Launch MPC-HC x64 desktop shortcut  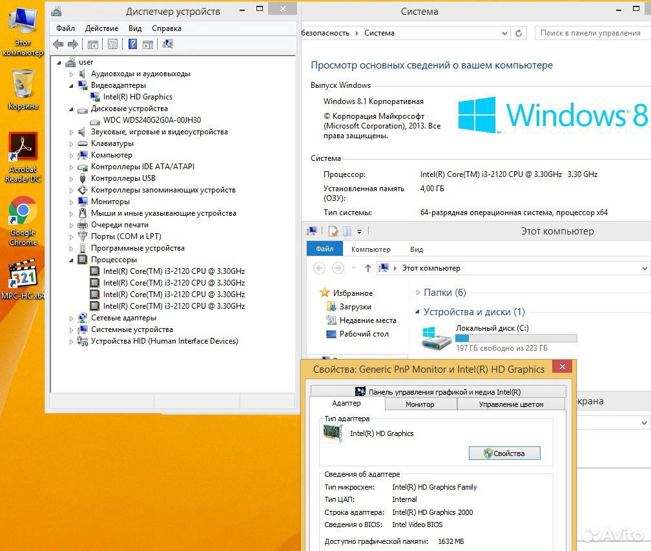click(x=23, y=278)
